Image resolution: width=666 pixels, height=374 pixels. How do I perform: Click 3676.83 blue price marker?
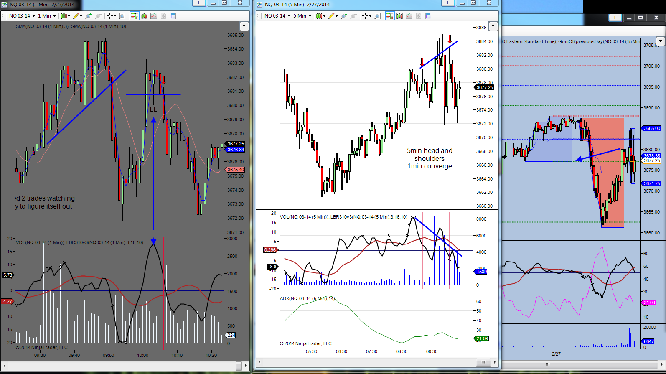coord(236,150)
